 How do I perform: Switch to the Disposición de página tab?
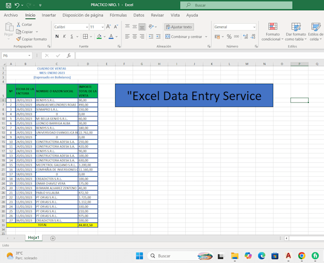(82, 15)
